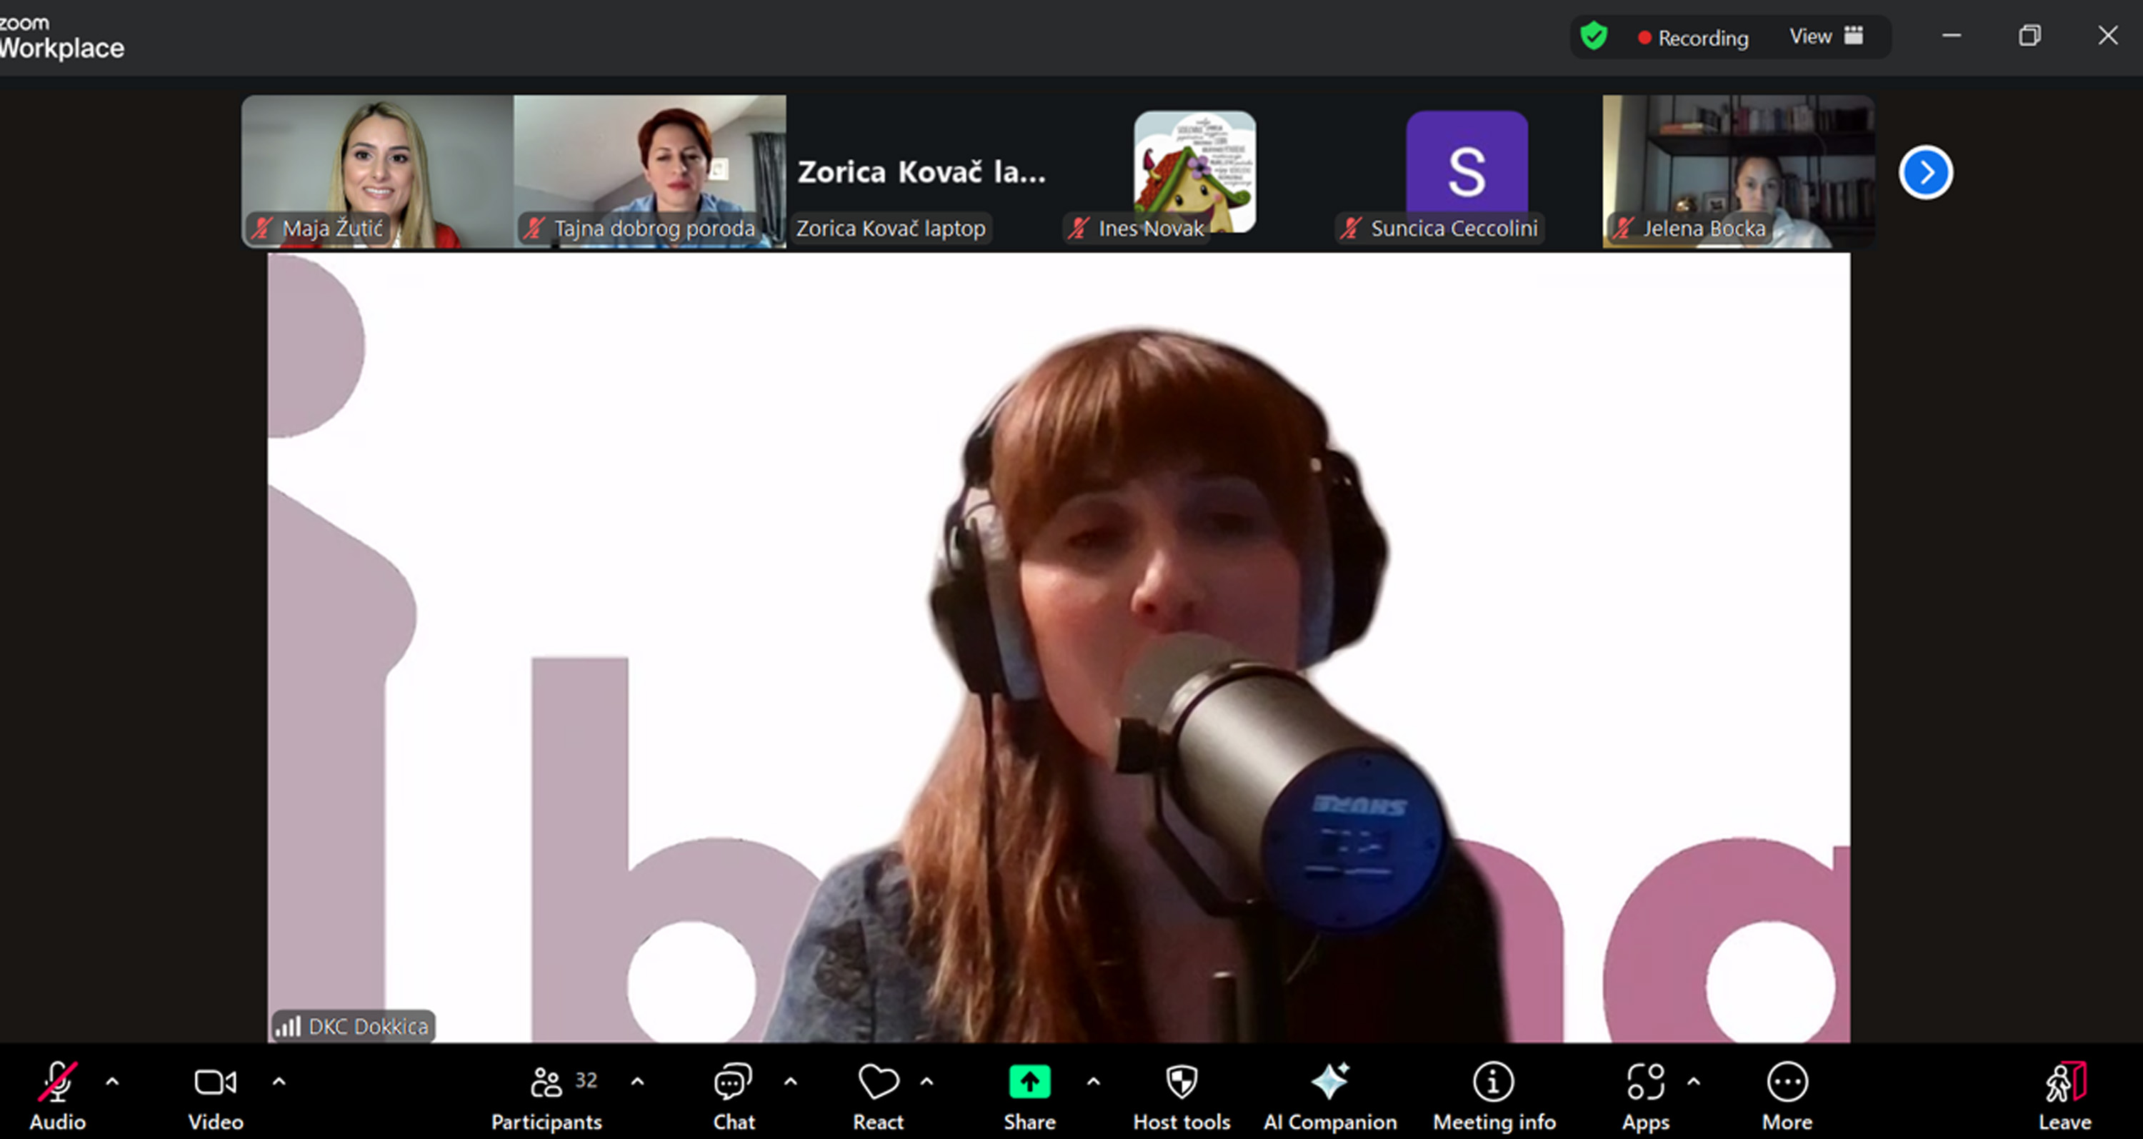Expand video options chevron beside Video
The width and height of the screenshot is (2143, 1139).
[279, 1082]
